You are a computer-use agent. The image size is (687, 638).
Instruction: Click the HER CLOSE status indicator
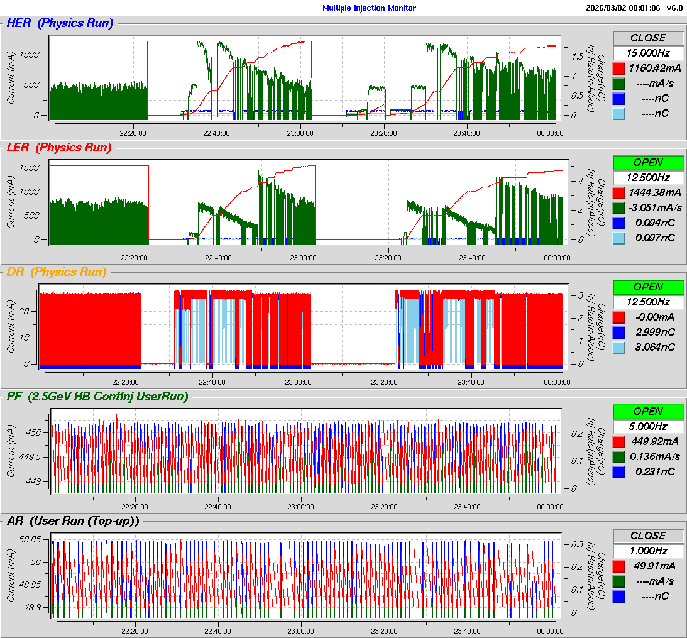coord(648,38)
